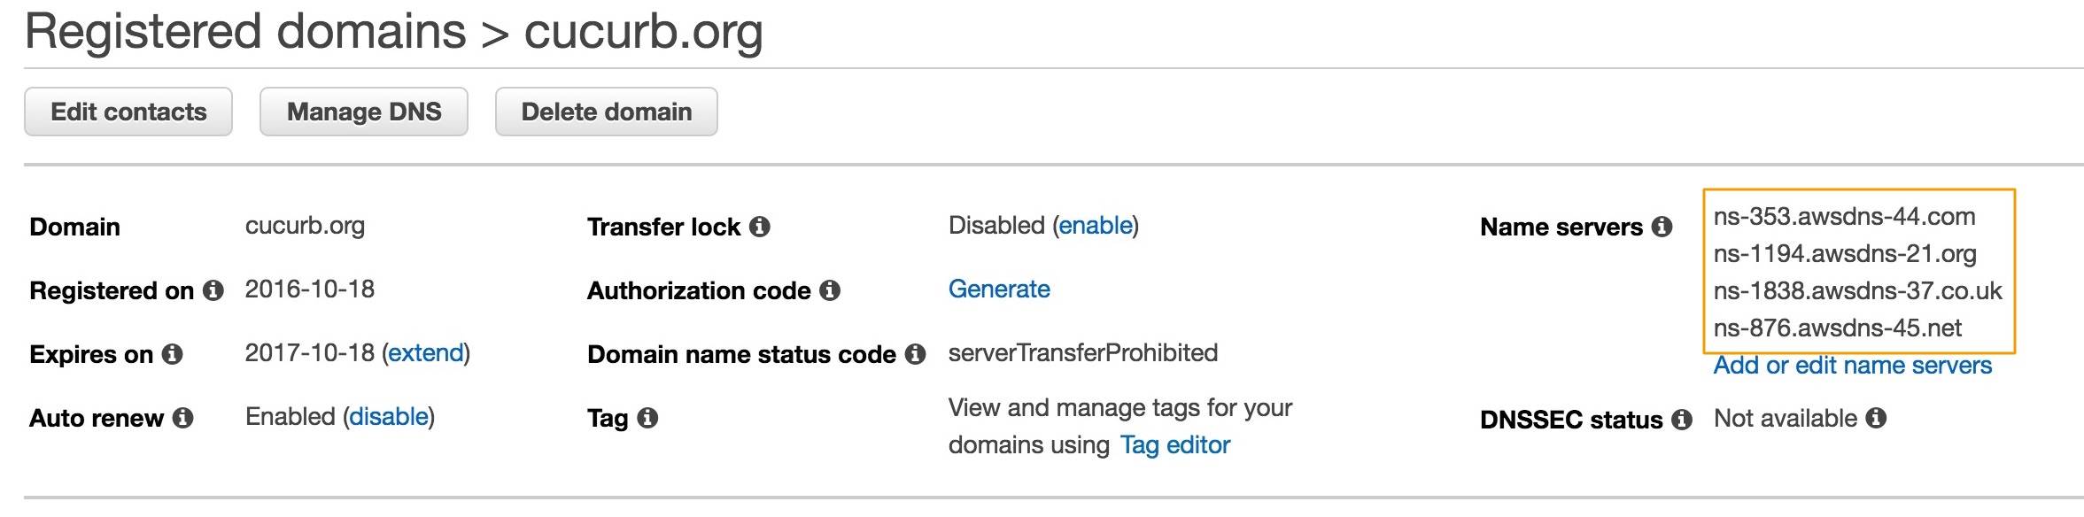This screenshot has height=517, width=2084.
Task: Click Authorization code info icon
Action: (x=830, y=290)
